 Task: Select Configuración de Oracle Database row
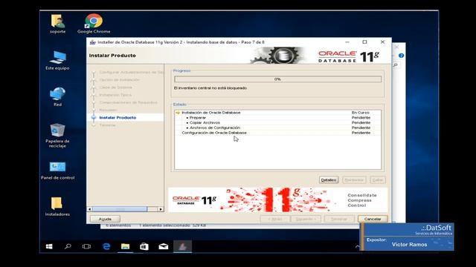pyautogui.click(x=277, y=133)
